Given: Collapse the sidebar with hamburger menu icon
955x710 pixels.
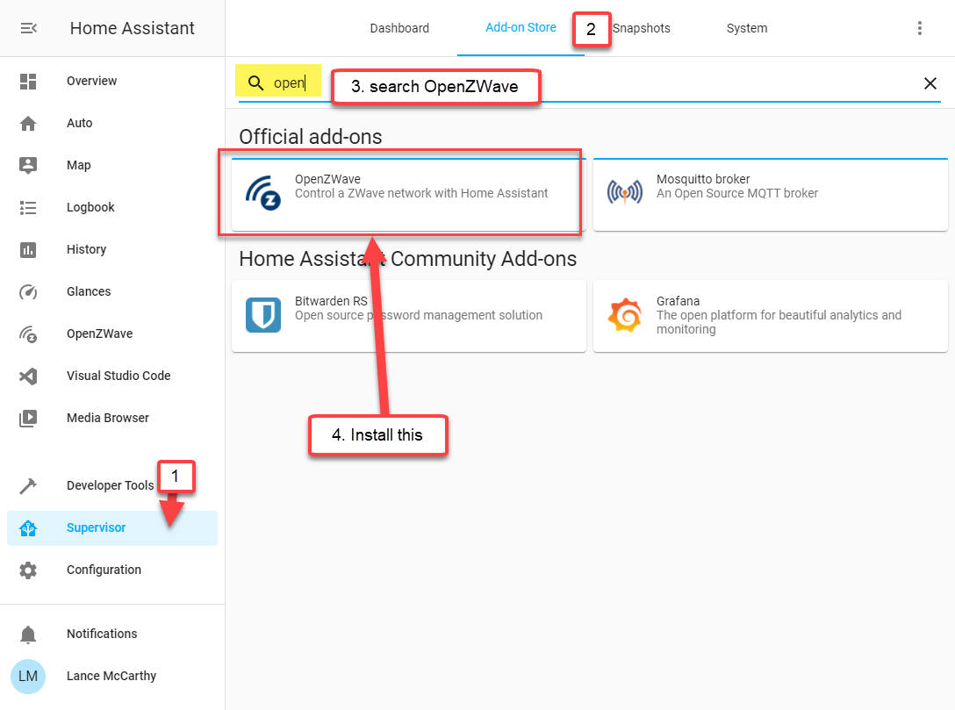Looking at the screenshot, I should 28,28.
